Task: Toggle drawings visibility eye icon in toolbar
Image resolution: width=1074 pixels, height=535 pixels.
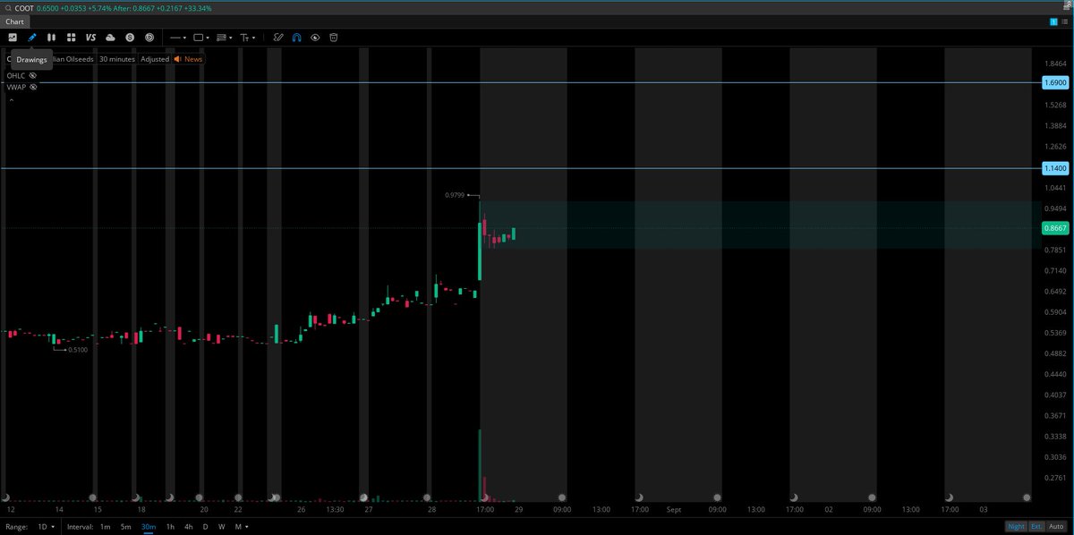Action: 315,38
